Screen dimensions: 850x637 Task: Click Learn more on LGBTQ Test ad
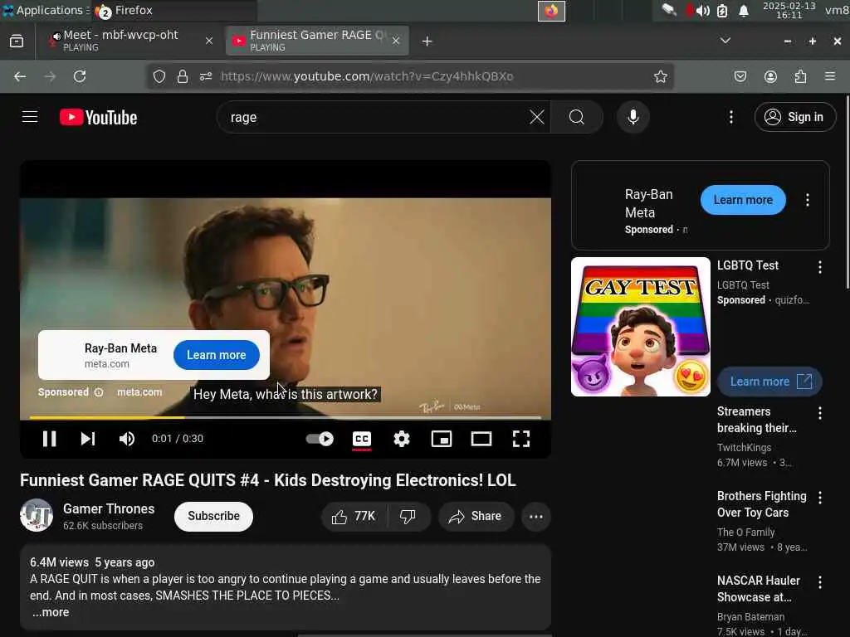(x=769, y=382)
